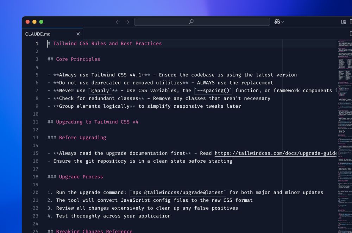
Task: Click the red close window button
Action: pos(27,22)
